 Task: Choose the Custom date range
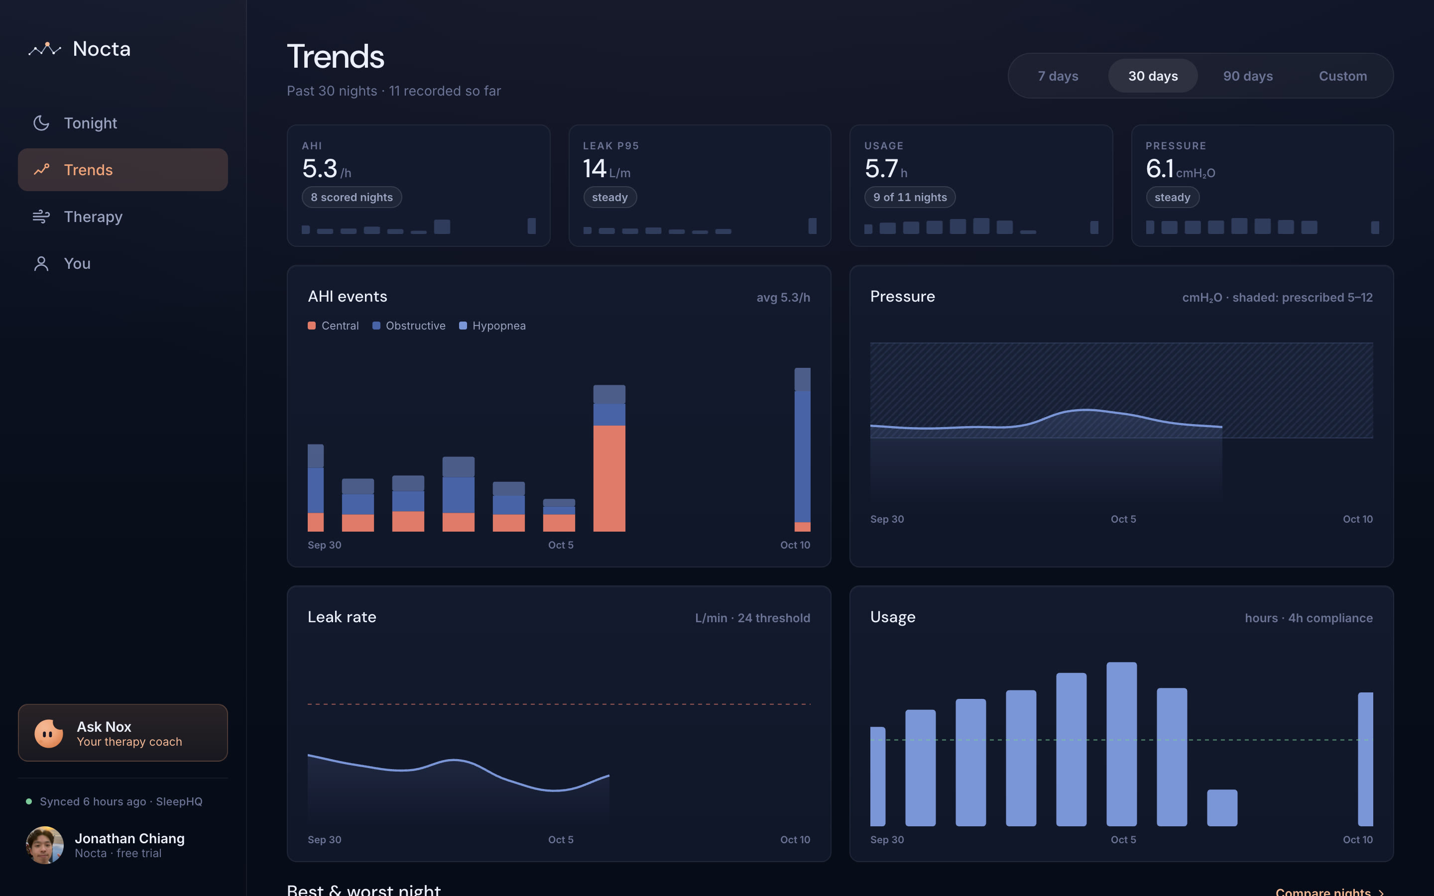[1343, 76]
